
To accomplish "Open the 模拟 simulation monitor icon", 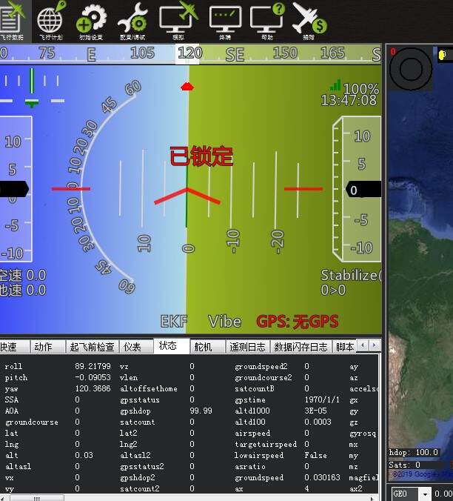I will pos(178,20).
